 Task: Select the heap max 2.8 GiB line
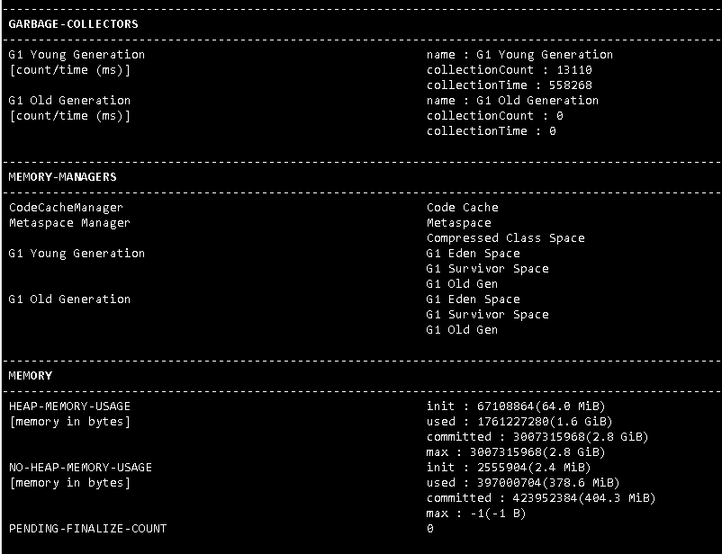point(516,451)
